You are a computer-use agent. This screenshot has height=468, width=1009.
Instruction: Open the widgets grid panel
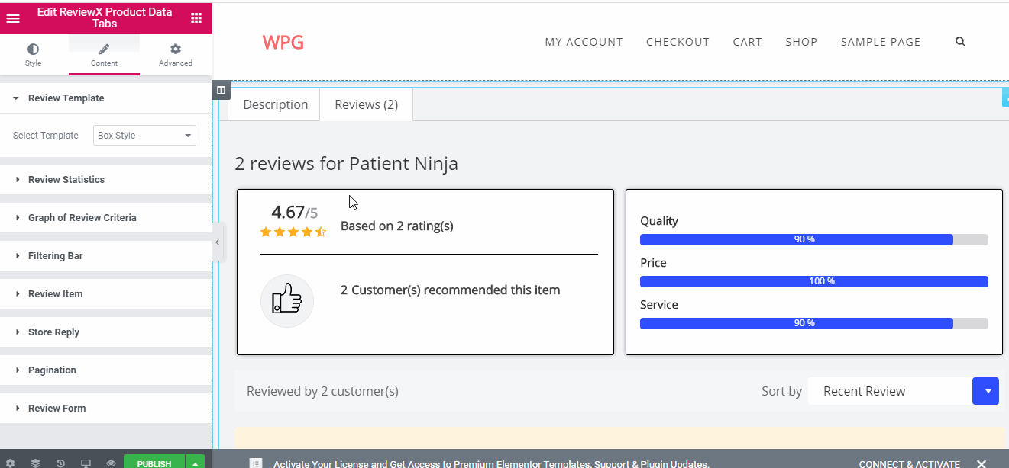[x=196, y=18]
